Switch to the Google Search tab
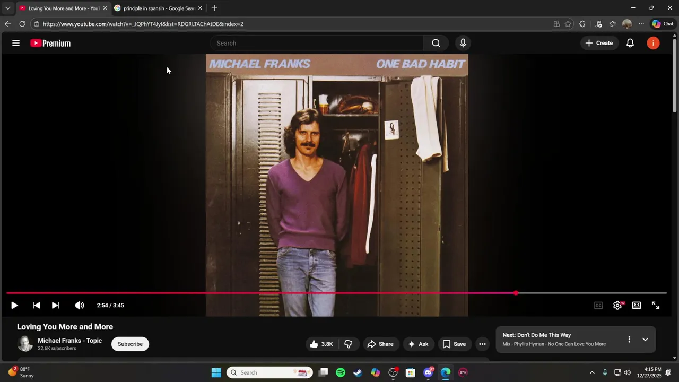679x382 pixels. click(x=159, y=8)
